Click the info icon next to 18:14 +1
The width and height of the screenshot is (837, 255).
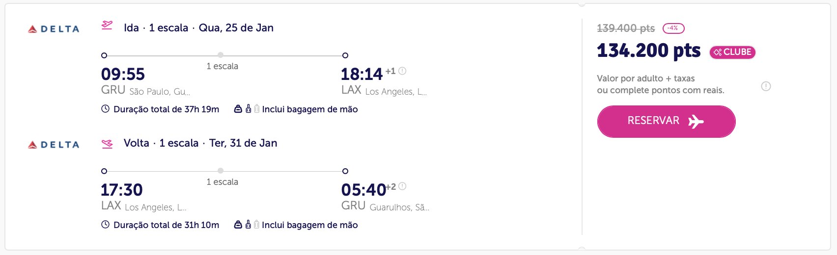coord(402,71)
